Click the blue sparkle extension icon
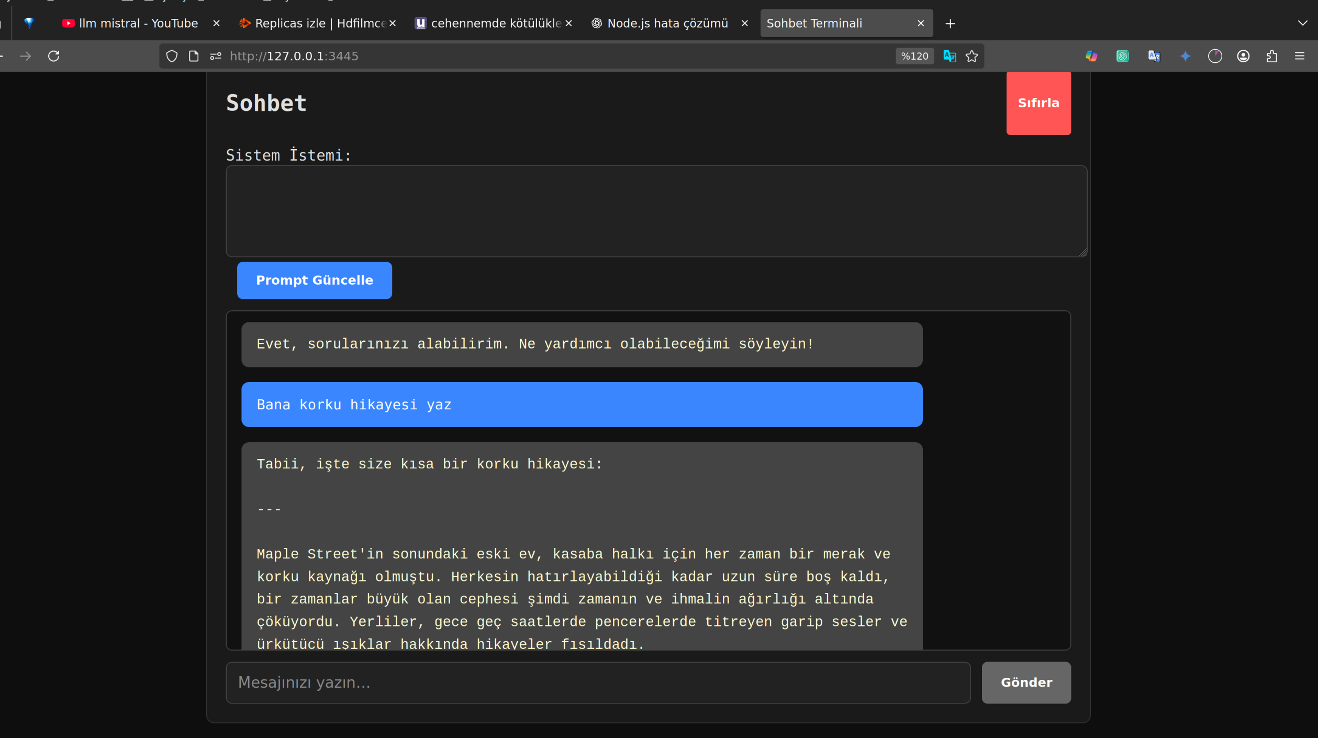This screenshot has height=738, width=1318. click(x=1186, y=56)
